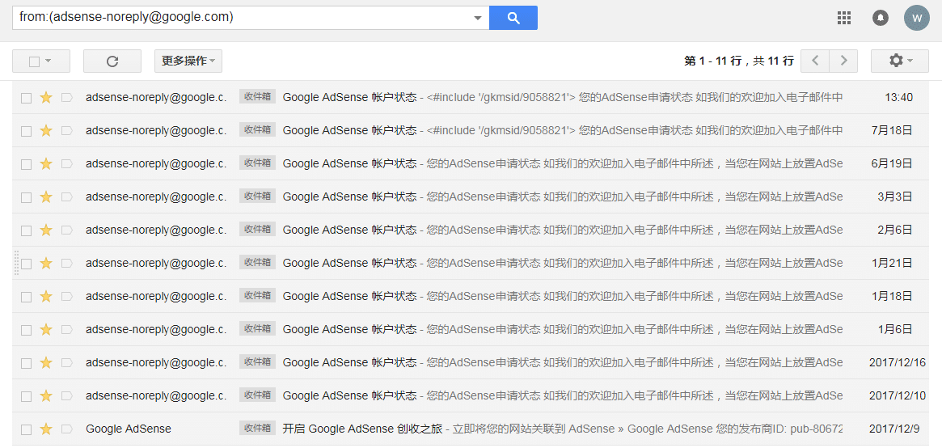942x448 pixels.
Task: Unstar the 3月3日 email
Action: click(x=45, y=197)
